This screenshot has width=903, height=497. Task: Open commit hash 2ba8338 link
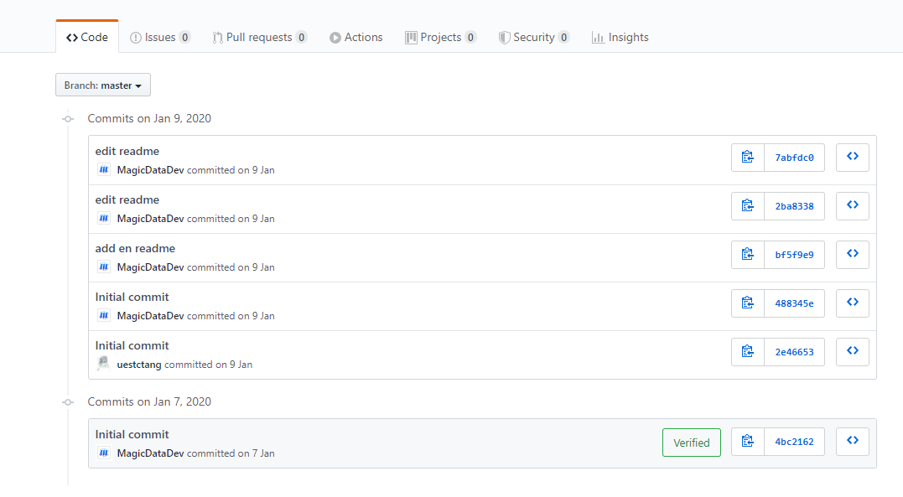(794, 206)
